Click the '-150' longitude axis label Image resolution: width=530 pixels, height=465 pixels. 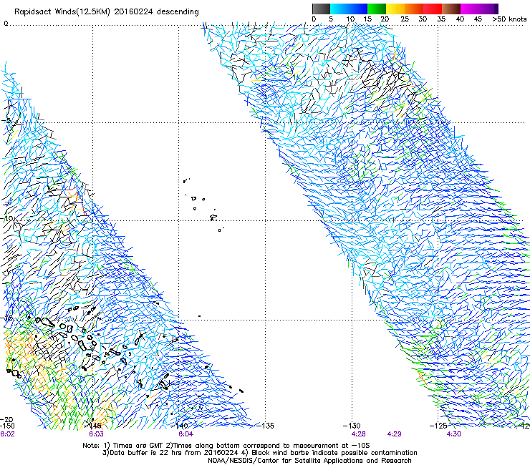point(7,426)
